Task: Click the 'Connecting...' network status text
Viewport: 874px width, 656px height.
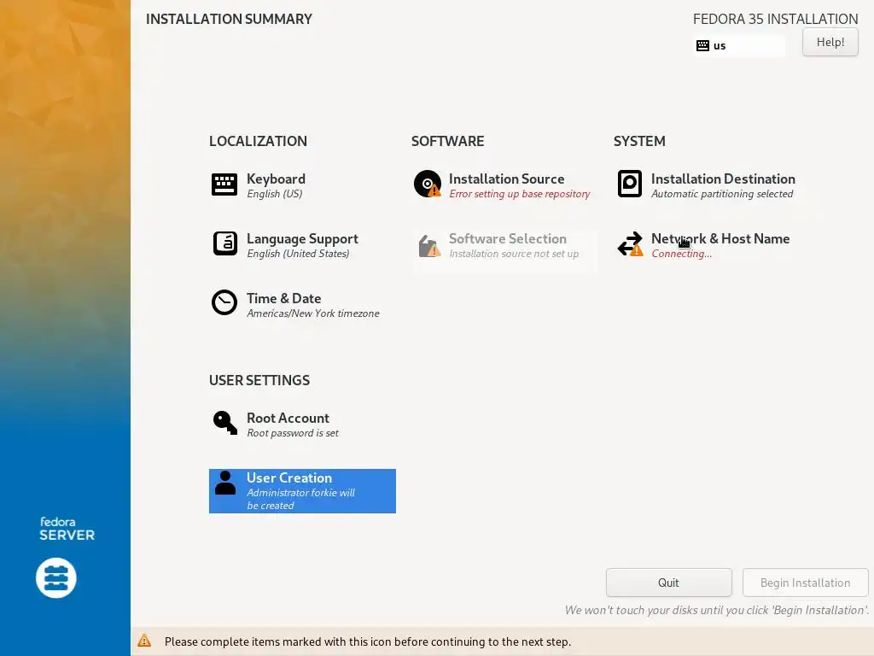Action: pyautogui.click(x=681, y=254)
